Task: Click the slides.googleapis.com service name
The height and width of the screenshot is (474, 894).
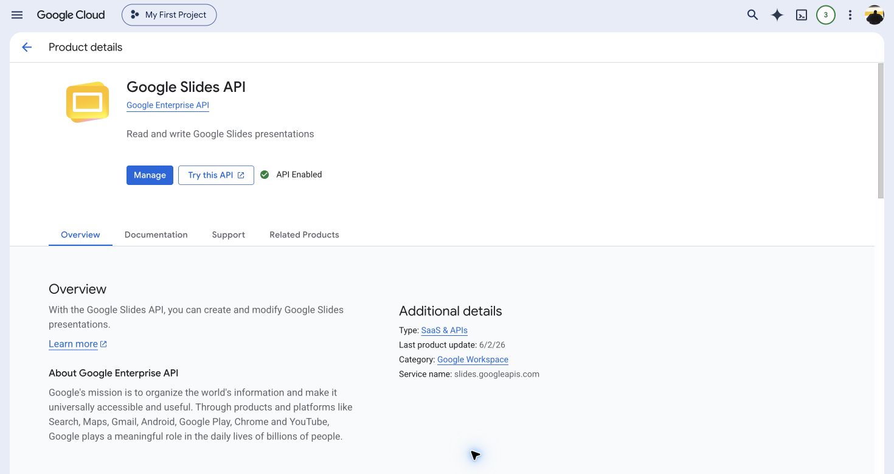Action: click(496, 374)
